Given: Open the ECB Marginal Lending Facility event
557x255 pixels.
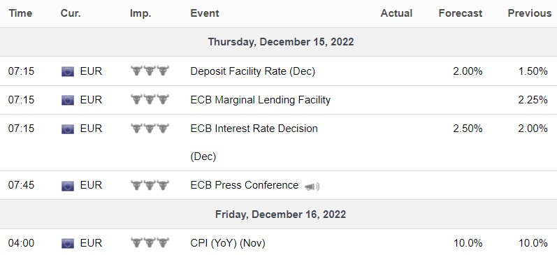Looking at the screenshot, I should tap(261, 100).
